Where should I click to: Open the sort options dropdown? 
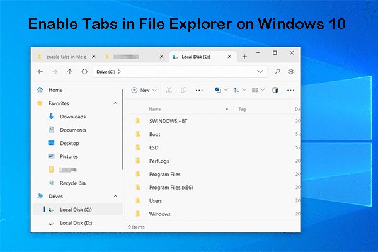[x=239, y=90]
